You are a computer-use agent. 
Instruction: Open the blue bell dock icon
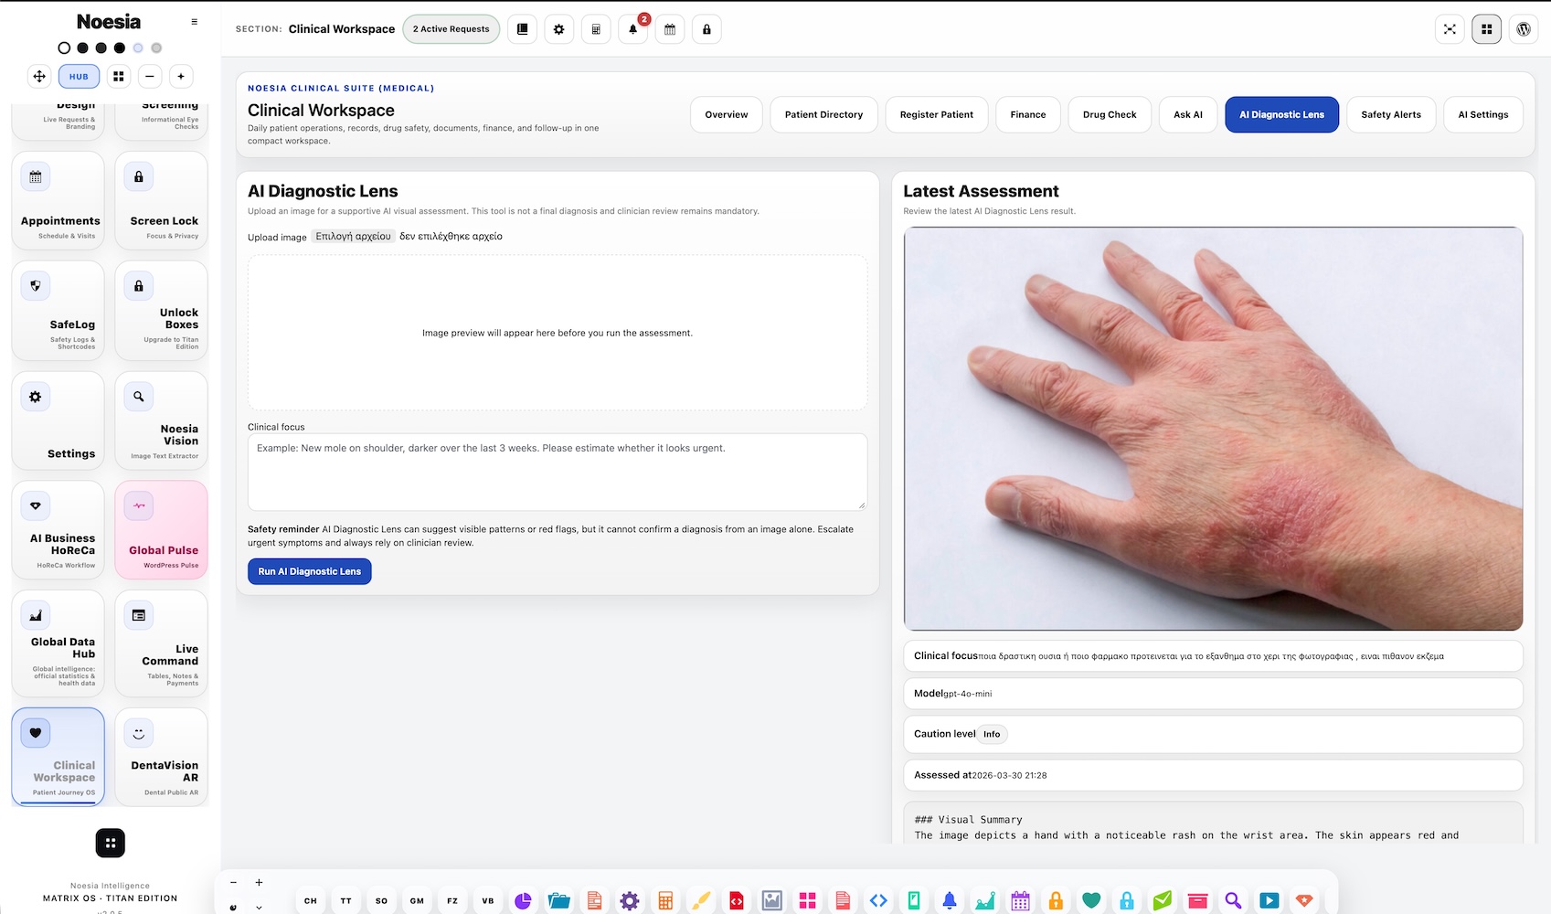click(950, 901)
